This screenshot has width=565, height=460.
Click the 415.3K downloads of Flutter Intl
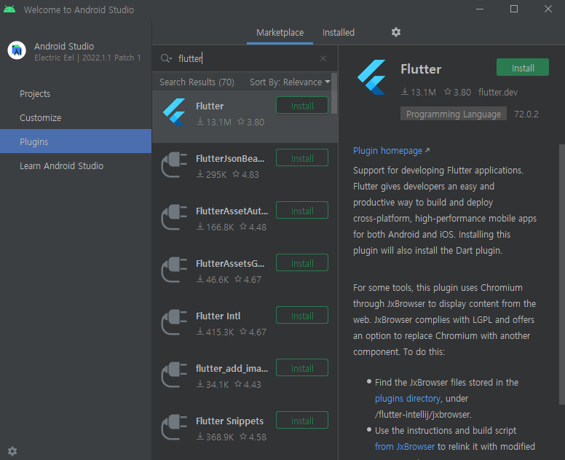point(215,332)
